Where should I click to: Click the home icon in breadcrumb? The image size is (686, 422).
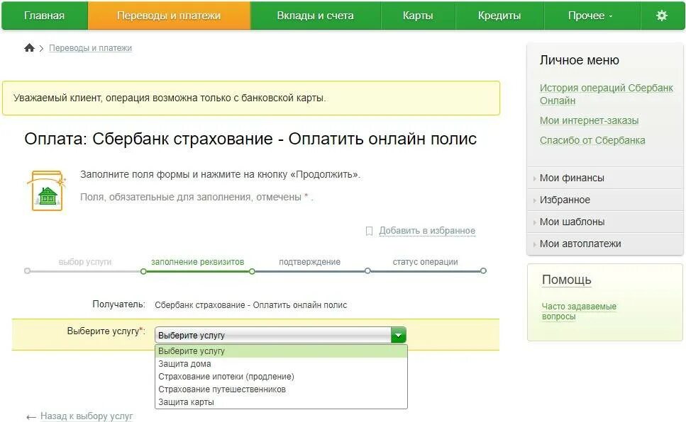tap(29, 47)
